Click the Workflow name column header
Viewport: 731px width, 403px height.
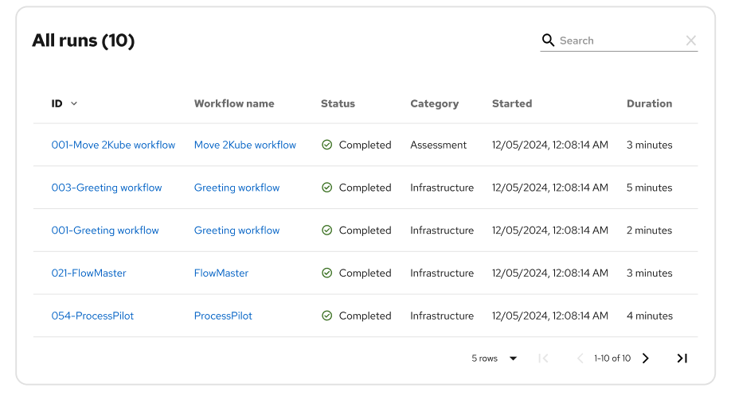[234, 103]
